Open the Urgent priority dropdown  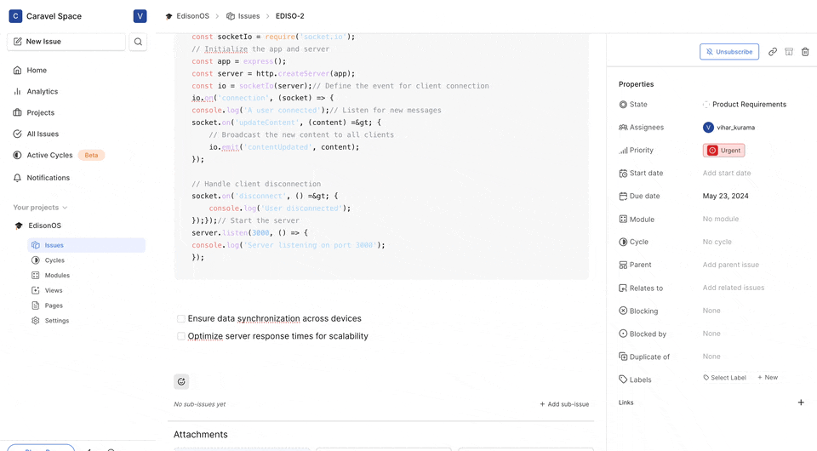pos(724,151)
